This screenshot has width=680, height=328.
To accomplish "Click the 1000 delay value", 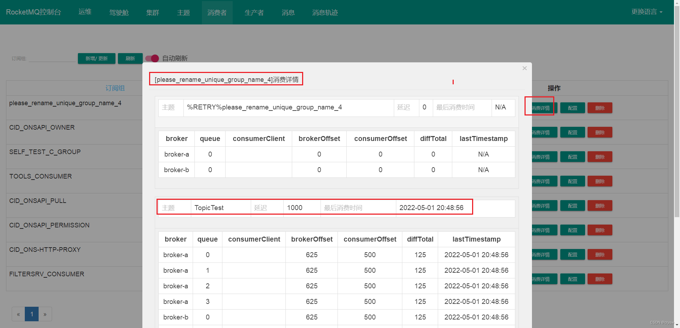I will click(x=295, y=208).
